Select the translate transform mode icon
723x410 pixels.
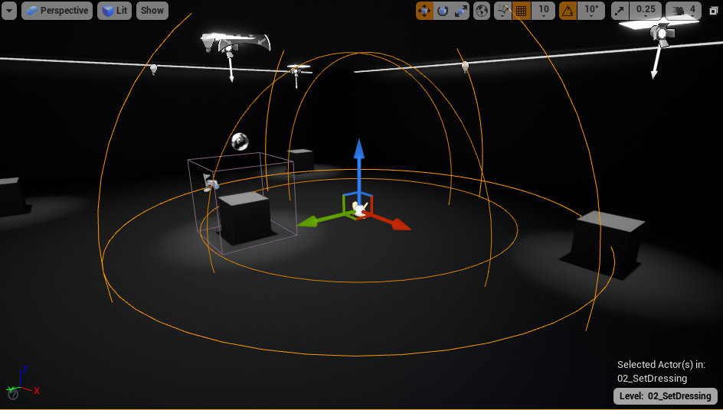click(x=424, y=10)
